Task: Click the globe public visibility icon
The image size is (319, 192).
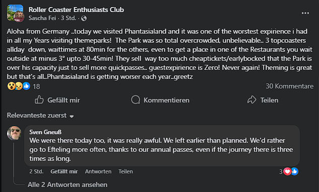Action: (x=84, y=19)
